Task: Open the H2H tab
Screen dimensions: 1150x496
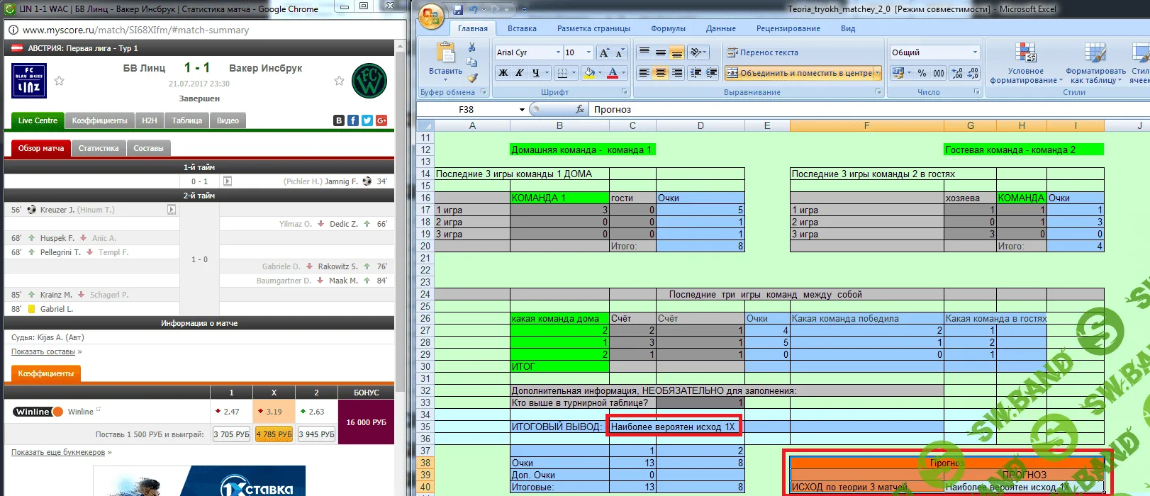Action: (x=149, y=120)
